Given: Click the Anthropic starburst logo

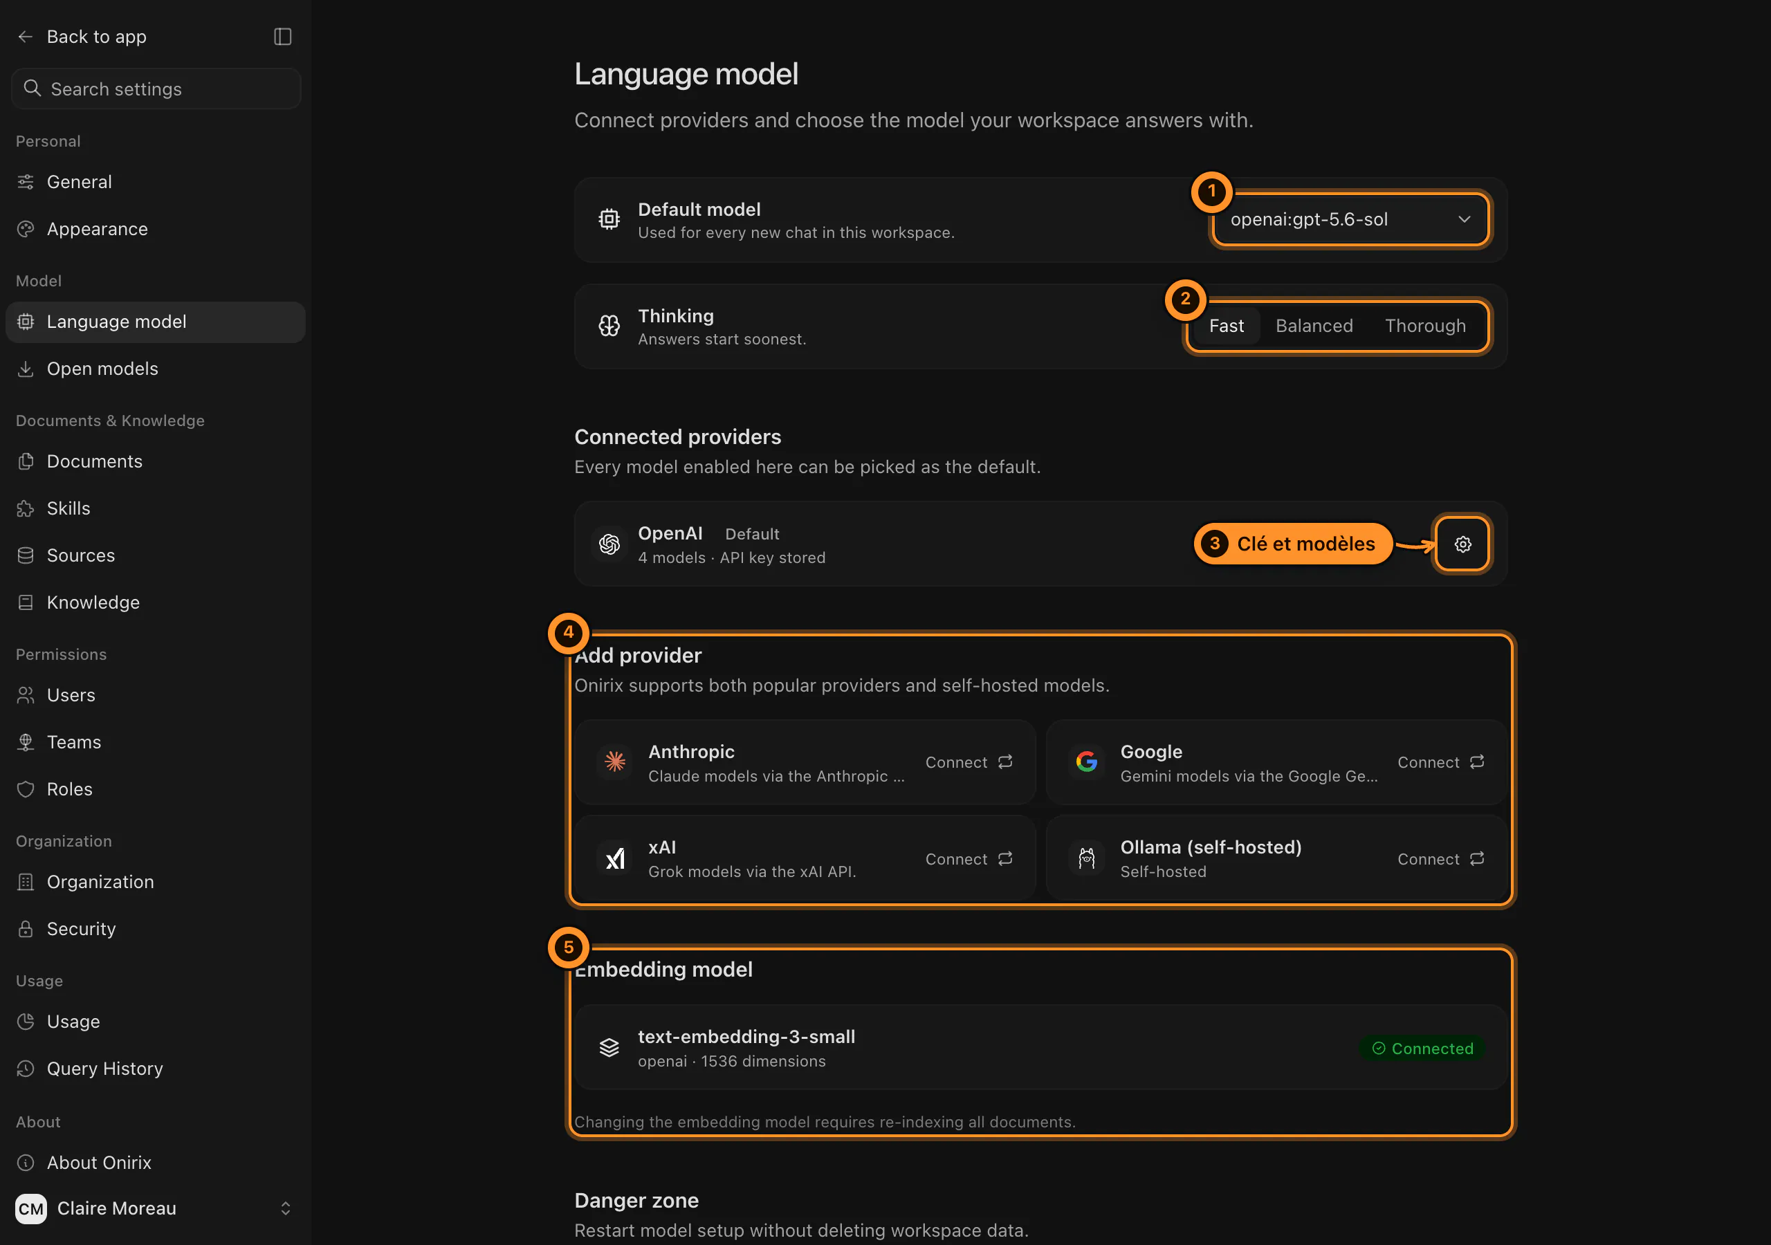Looking at the screenshot, I should point(615,762).
